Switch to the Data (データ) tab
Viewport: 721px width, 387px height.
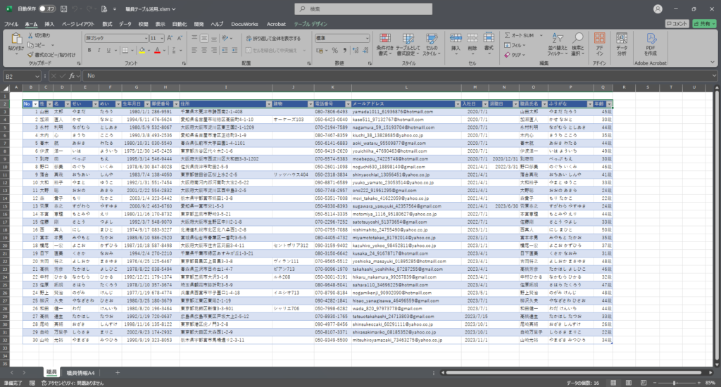pyautogui.click(x=125, y=24)
